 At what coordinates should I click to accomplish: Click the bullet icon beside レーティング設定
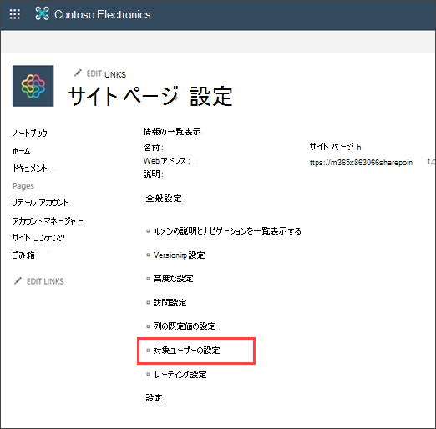pos(148,374)
